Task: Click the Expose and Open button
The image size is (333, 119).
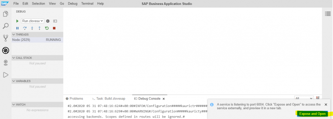Action: tap(313, 114)
